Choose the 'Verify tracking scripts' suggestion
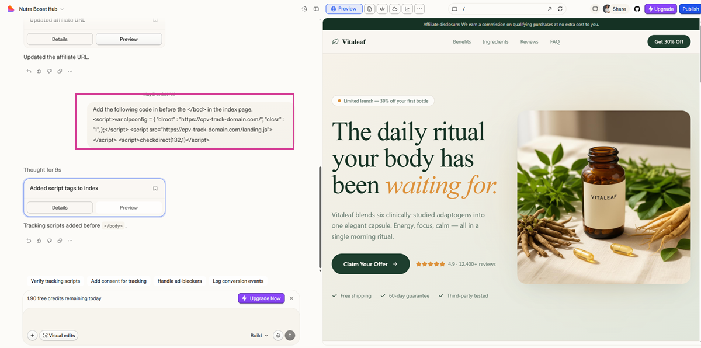Viewport: 701px width, 348px height. 55,281
